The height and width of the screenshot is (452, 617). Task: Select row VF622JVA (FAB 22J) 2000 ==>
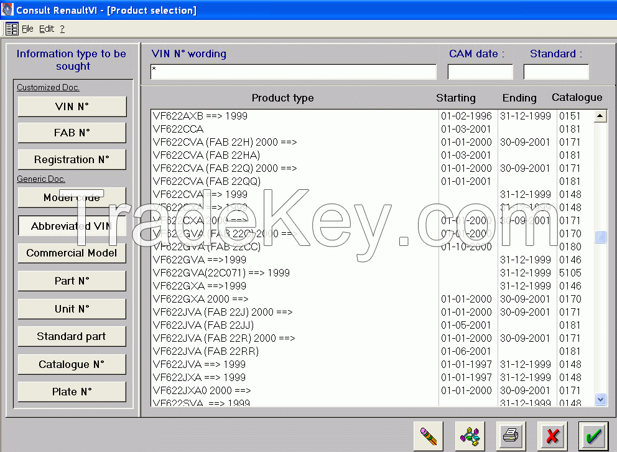click(372, 312)
